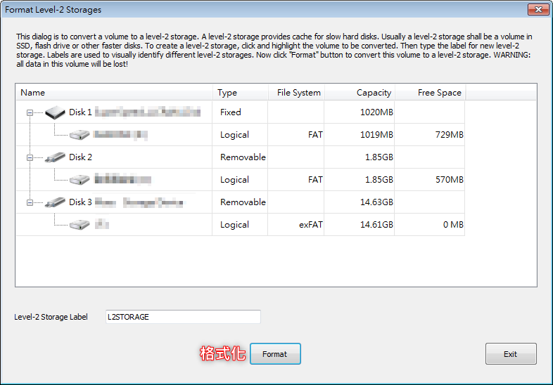Select the volume icon under Disk 3
This screenshot has width=553, height=385.
pyautogui.click(x=80, y=225)
